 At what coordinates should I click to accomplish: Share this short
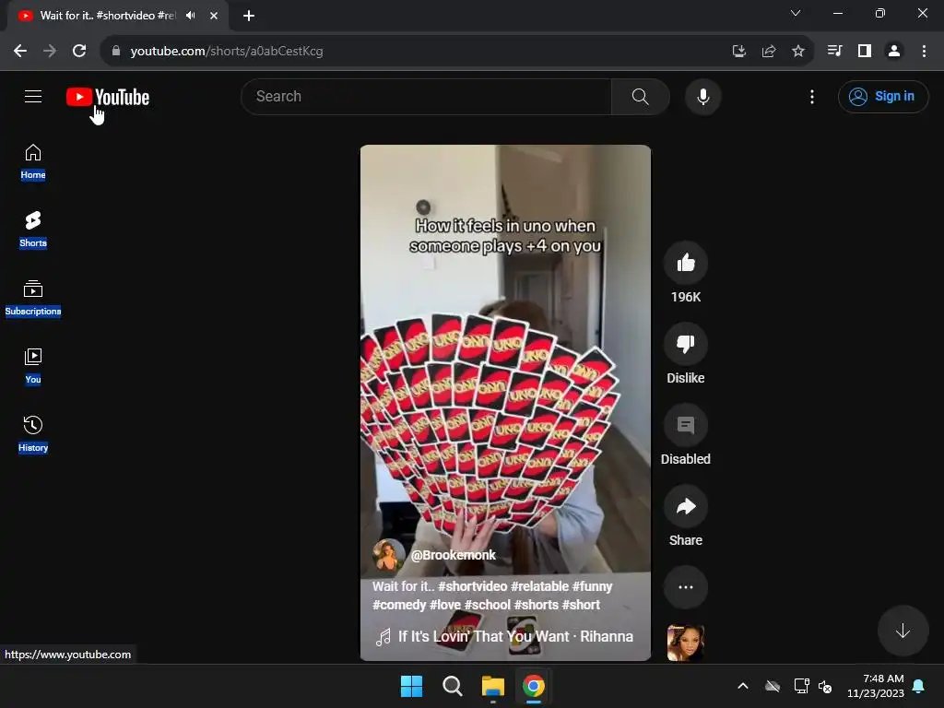point(685,506)
